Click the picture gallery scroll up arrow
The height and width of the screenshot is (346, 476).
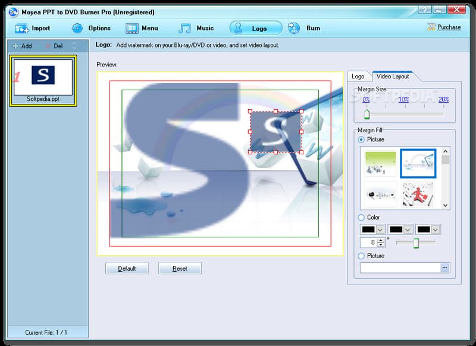(445, 151)
